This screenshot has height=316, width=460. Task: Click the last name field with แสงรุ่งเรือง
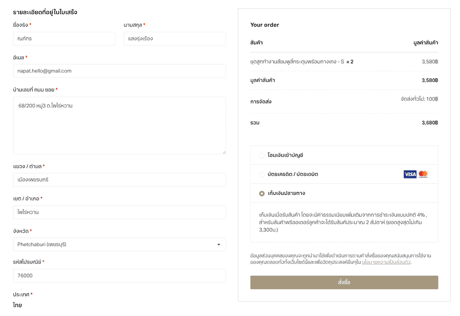[x=175, y=39]
